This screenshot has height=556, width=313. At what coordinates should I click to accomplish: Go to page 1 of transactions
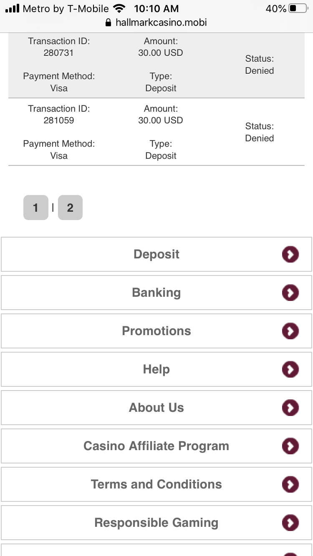click(x=35, y=208)
